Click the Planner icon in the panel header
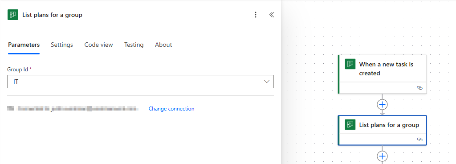 tap(13, 15)
